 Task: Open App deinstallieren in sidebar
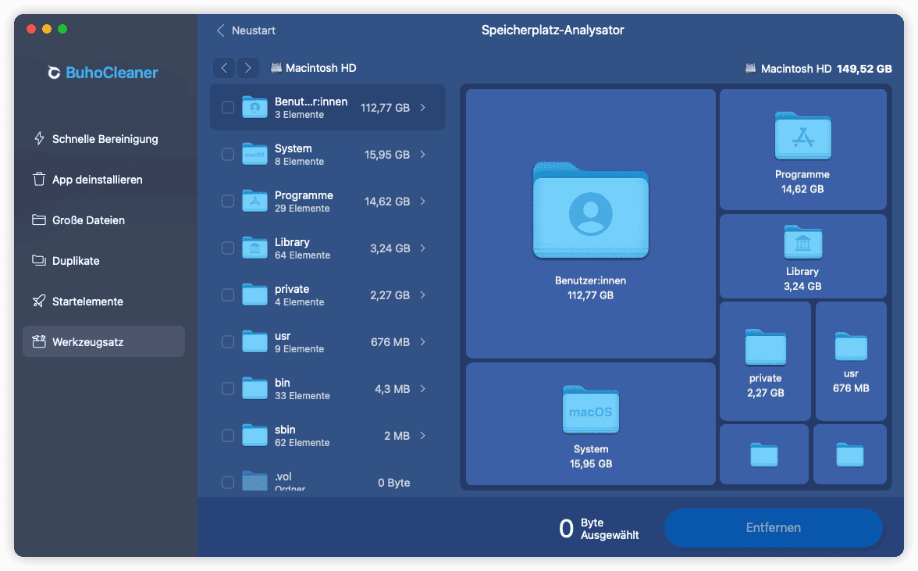pos(104,179)
